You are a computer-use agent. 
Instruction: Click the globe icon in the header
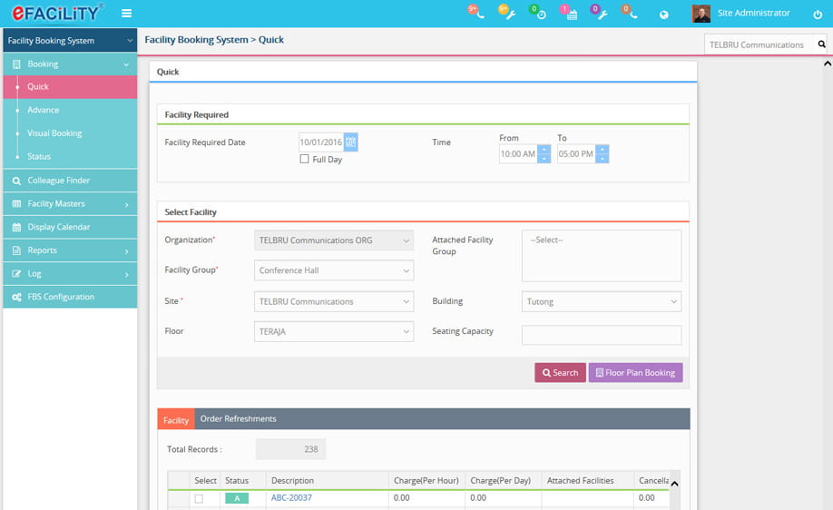pos(664,15)
